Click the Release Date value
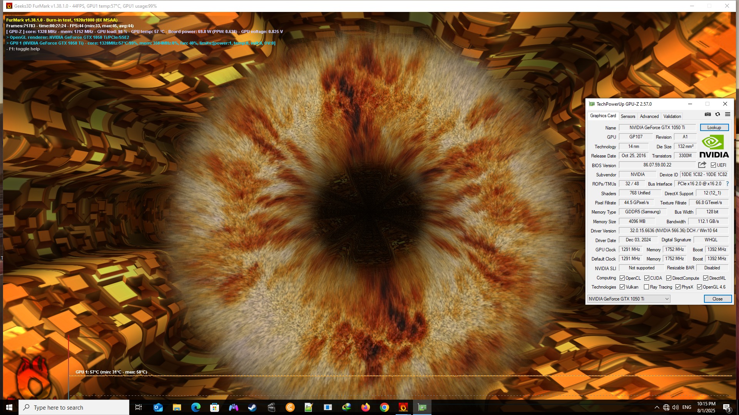Image resolution: width=739 pixels, height=415 pixels. [634, 156]
